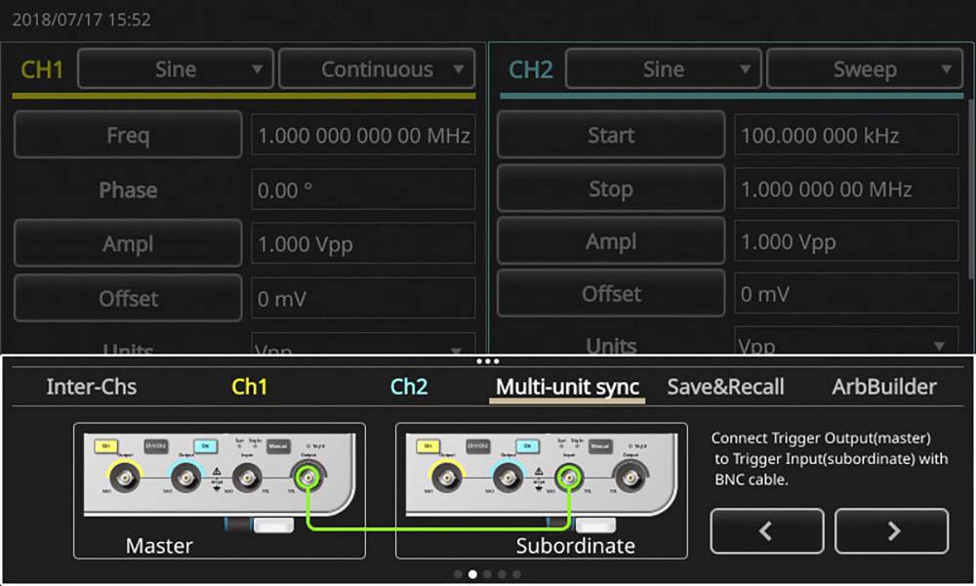Switch to the Save&Recall tab

726,387
